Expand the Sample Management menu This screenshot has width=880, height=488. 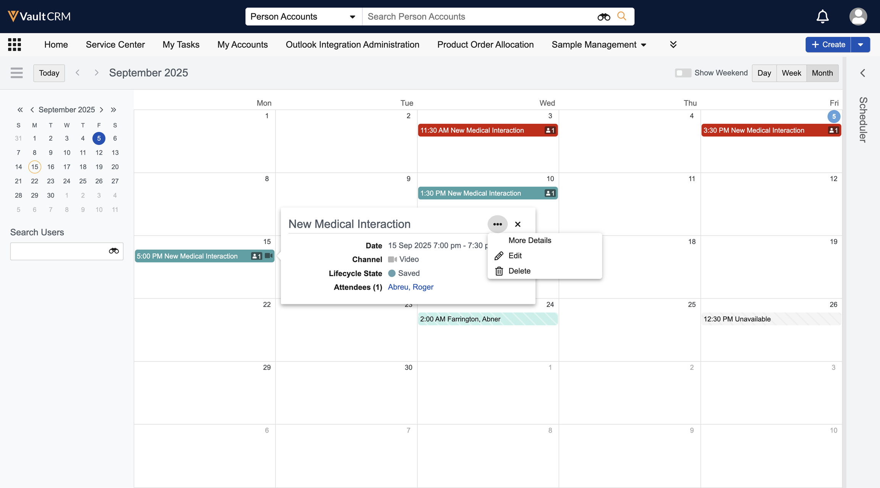[x=599, y=45]
